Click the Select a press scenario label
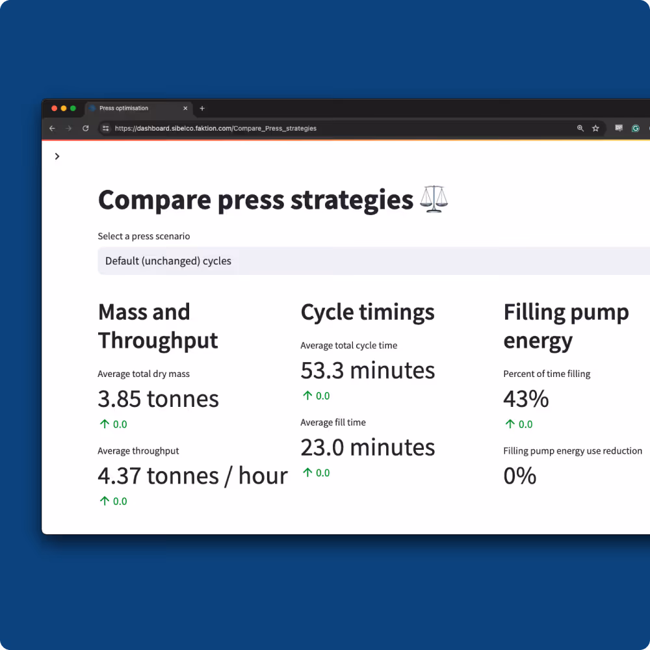The image size is (650, 650). click(x=144, y=237)
